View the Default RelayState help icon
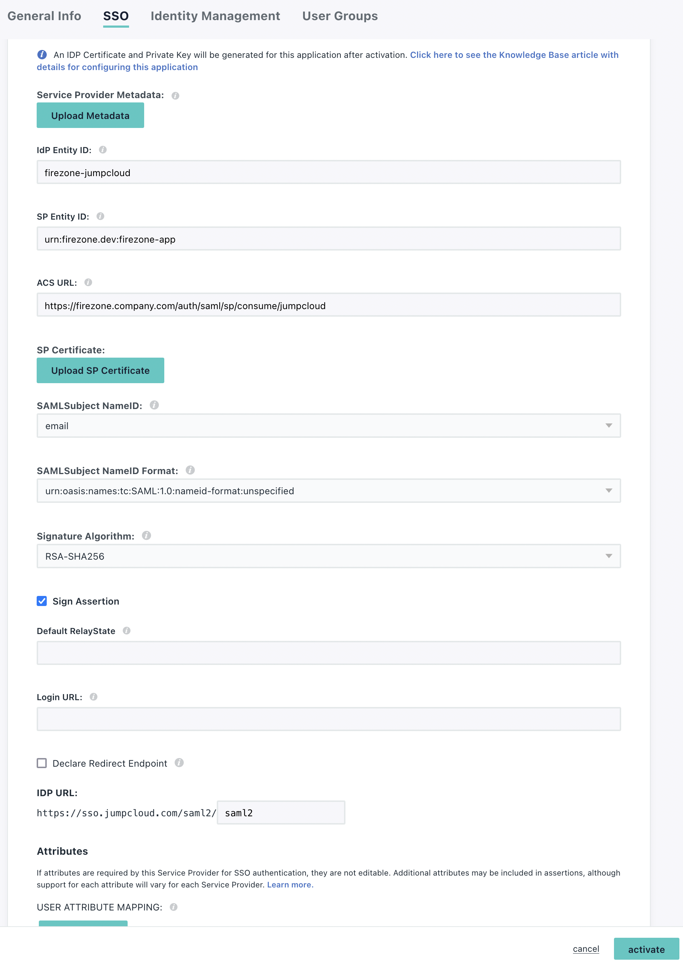 pos(126,630)
